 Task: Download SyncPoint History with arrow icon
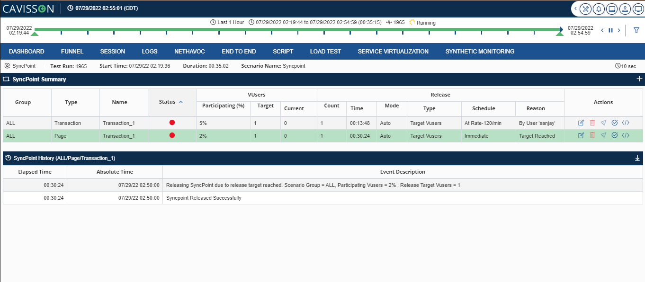click(637, 158)
